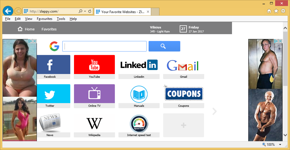The image size is (290, 150).
Task: Click left ad pink swimsuit image
Action: tap(20, 119)
